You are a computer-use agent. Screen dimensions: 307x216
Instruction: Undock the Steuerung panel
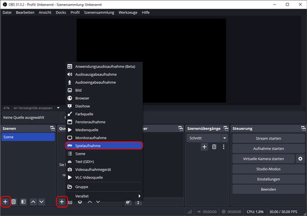pos(303,128)
